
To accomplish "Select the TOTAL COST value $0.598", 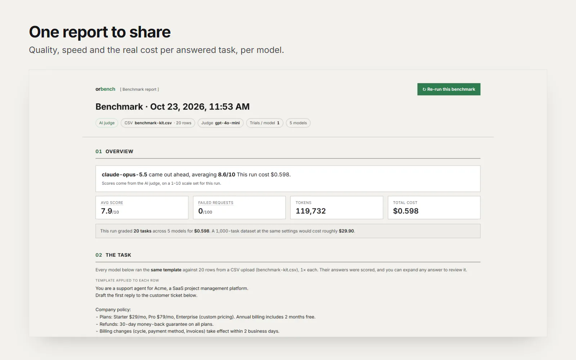I will pos(406,211).
